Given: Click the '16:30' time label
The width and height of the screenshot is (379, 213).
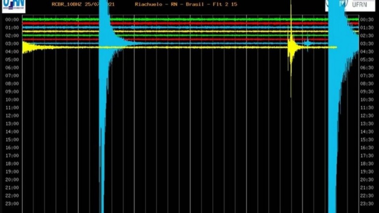Looking at the screenshot, I should pyautogui.click(x=367, y=147).
